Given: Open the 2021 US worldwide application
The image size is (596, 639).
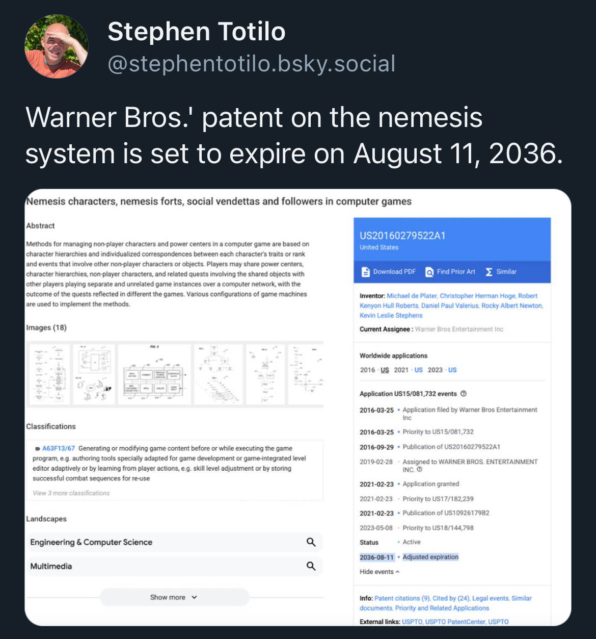Looking at the screenshot, I should click(x=418, y=370).
